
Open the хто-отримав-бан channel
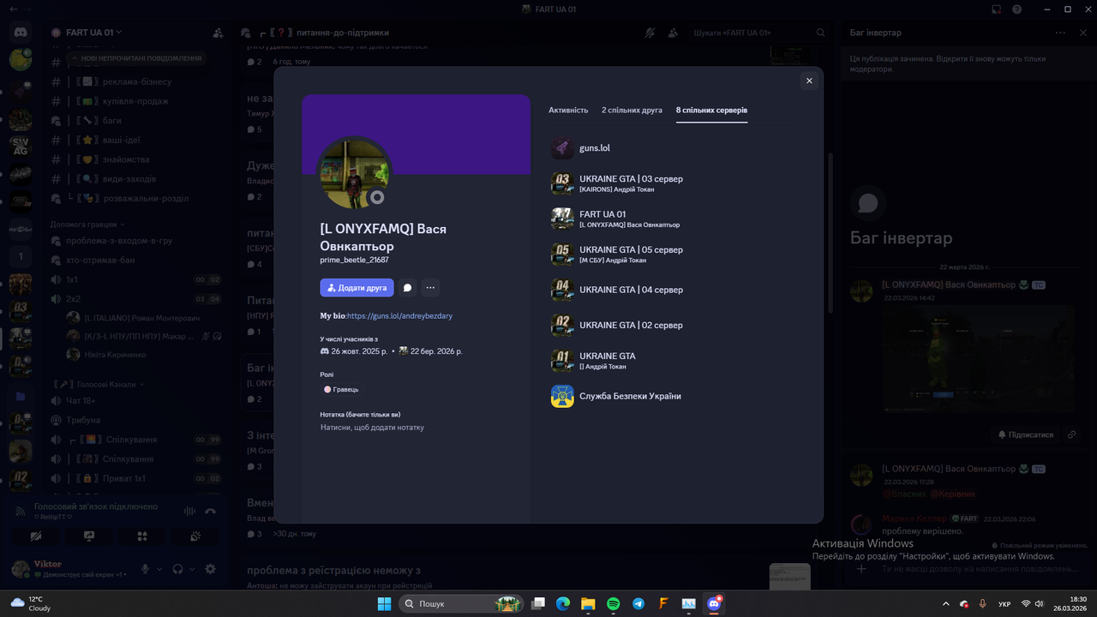tap(138, 261)
